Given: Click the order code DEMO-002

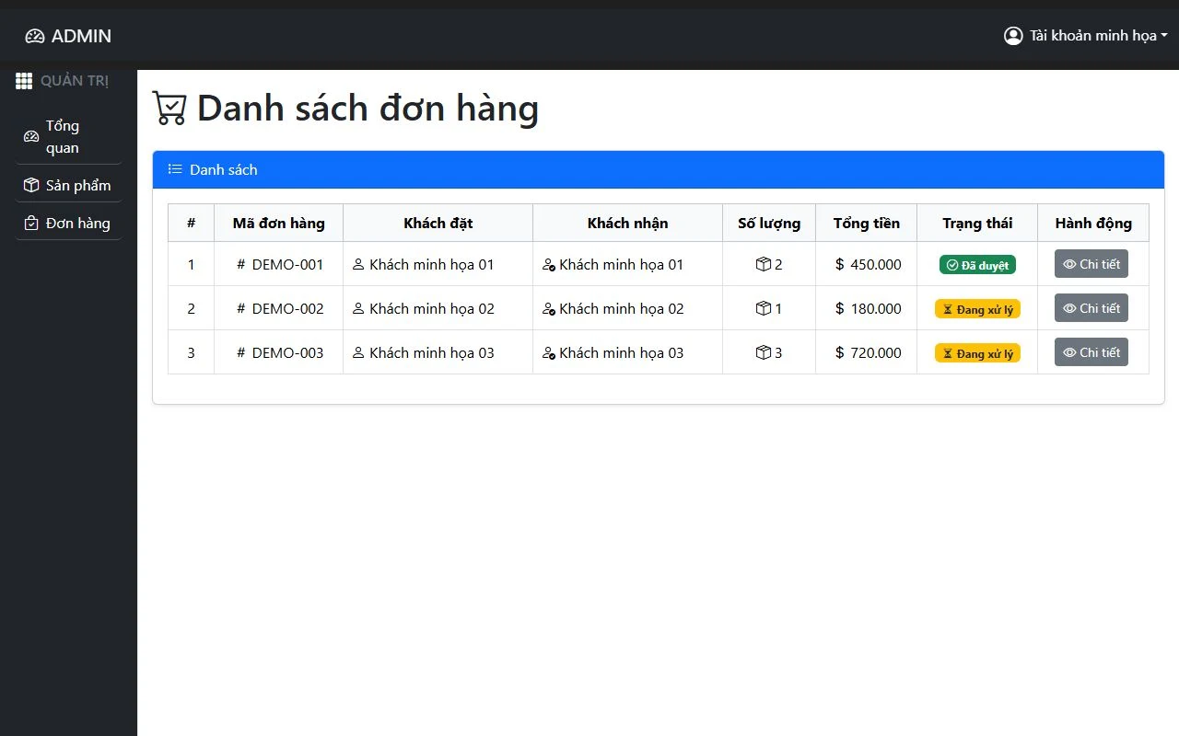Looking at the screenshot, I should coord(288,308).
